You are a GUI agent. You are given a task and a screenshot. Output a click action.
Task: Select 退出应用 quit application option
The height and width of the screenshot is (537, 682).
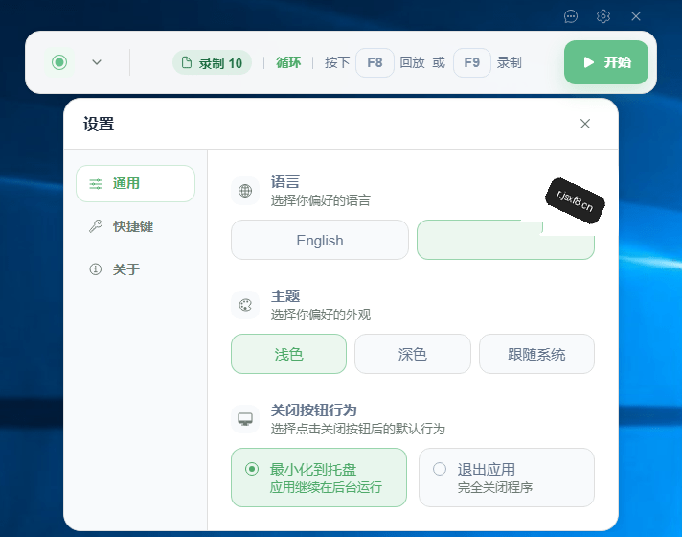[x=507, y=478]
